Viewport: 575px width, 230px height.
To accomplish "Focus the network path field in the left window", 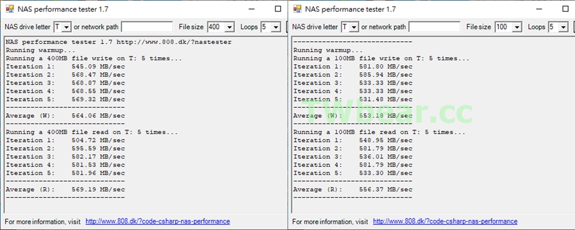I will point(147,27).
